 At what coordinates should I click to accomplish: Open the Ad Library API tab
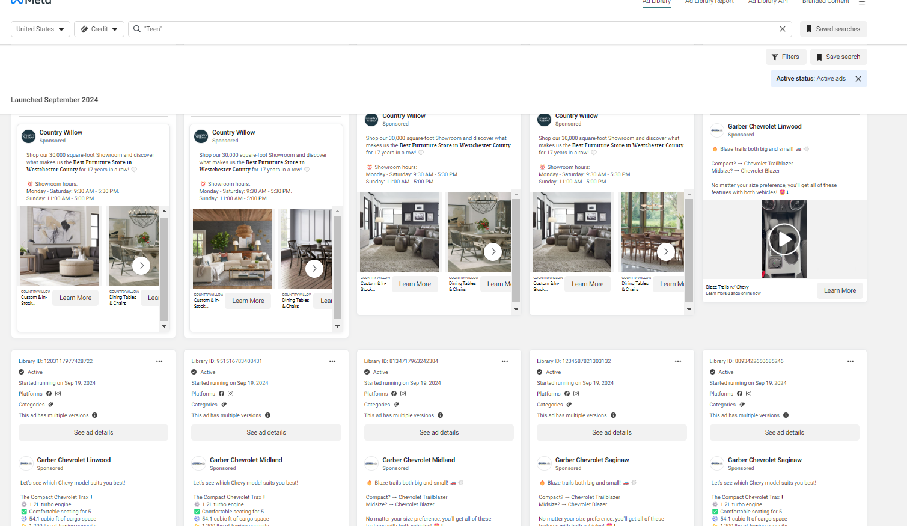768,2
